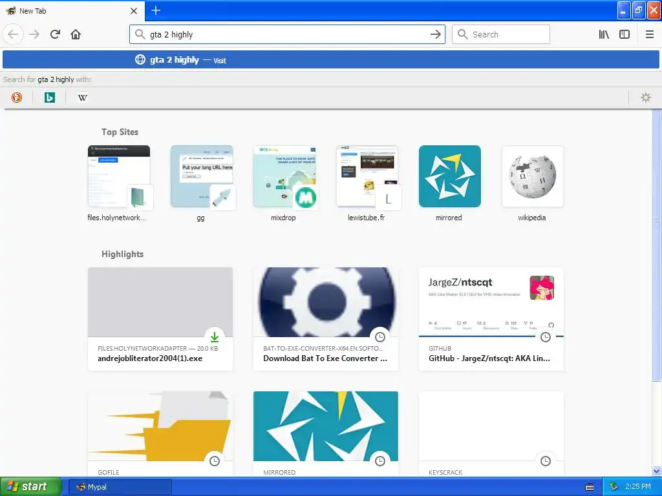This screenshot has height=496, width=662.
Task: Open Download Bat To Exe Converter highlight
Action: tap(326, 319)
